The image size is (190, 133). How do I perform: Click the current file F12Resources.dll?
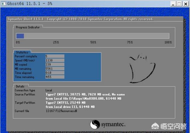(61, 111)
